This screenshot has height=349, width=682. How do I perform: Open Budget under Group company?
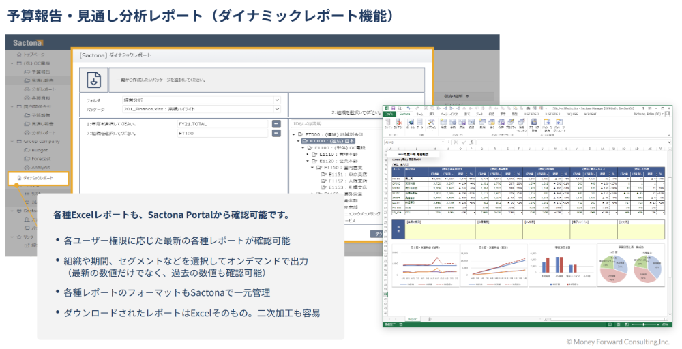tap(36, 150)
